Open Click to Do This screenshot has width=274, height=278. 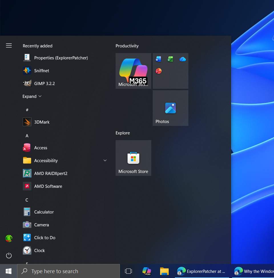coord(44,237)
